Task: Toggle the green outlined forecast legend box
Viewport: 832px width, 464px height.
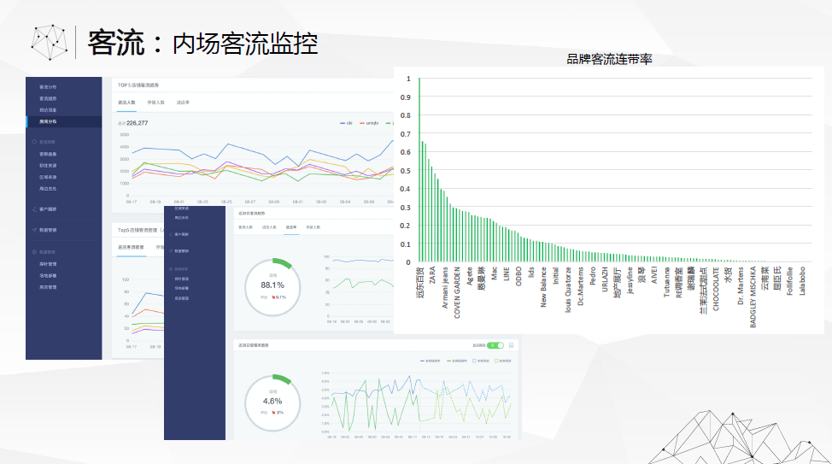Action: pyautogui.click(x=496, y=361)
